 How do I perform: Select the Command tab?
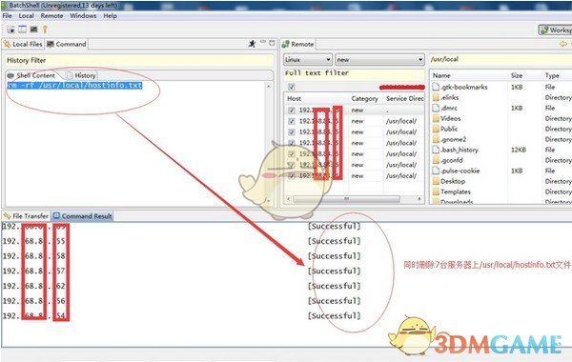[67, 44]
